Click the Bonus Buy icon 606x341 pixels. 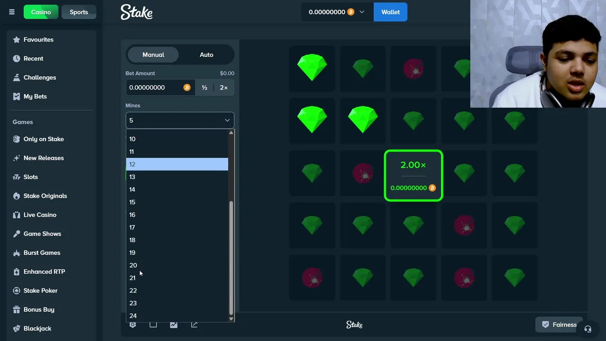[x=17, y=310]
